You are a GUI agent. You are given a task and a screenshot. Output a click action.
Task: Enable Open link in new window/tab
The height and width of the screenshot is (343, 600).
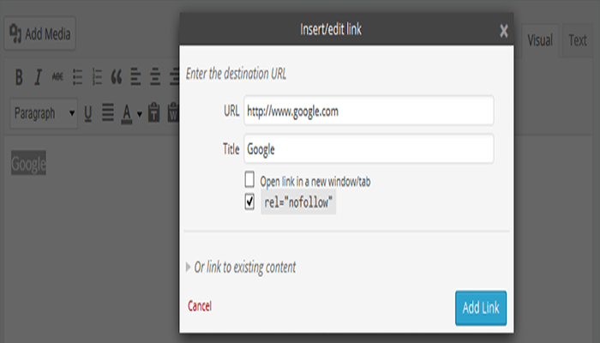click(249, 180)
